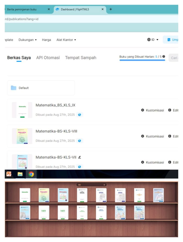The image size is (183, 242).
Task: Open the second English book on lower shelf
Action: point(63,212)
